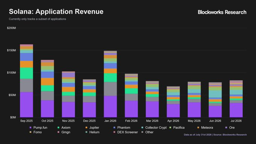
Task: Click the $50M y-axis label
Action: tap(12, 95)
